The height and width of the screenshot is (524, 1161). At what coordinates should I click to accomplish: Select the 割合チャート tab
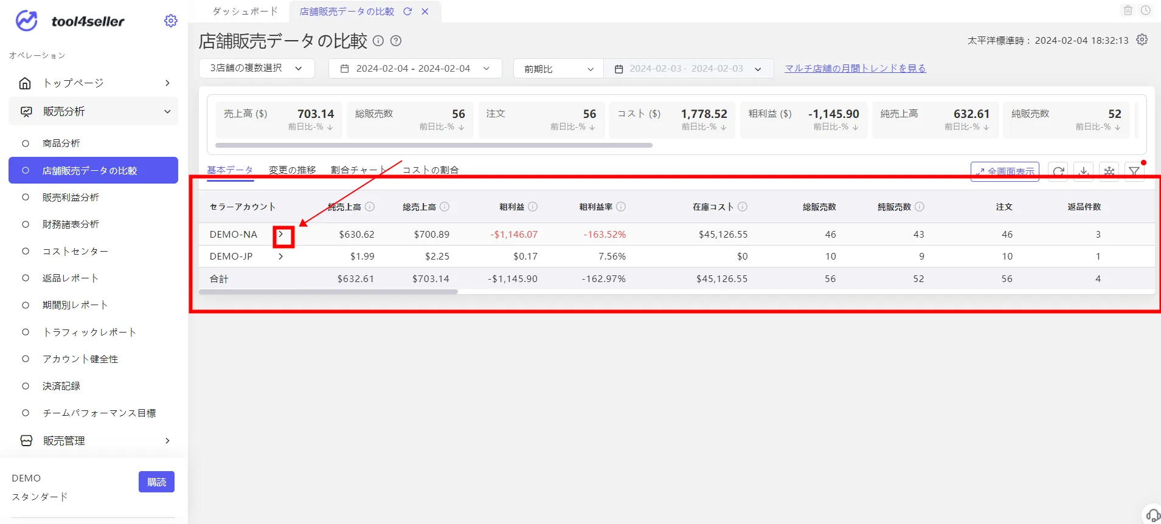coord(359,170)
